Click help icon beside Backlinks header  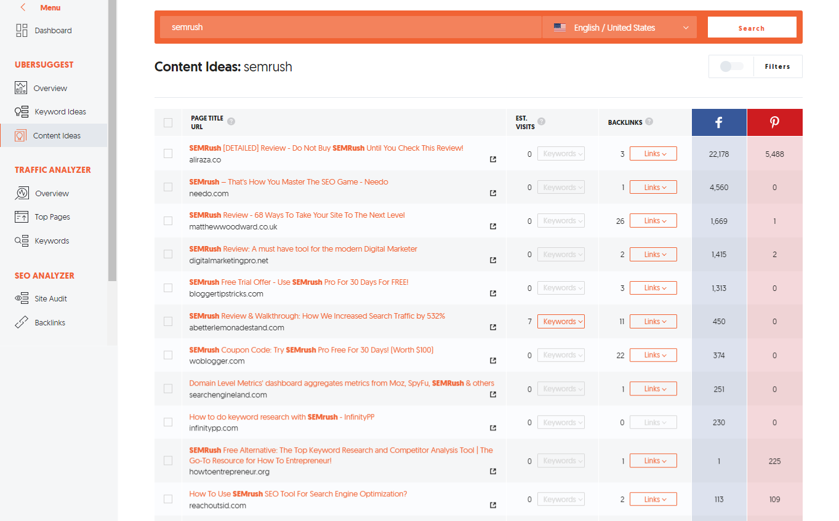[x=649, y=122]
